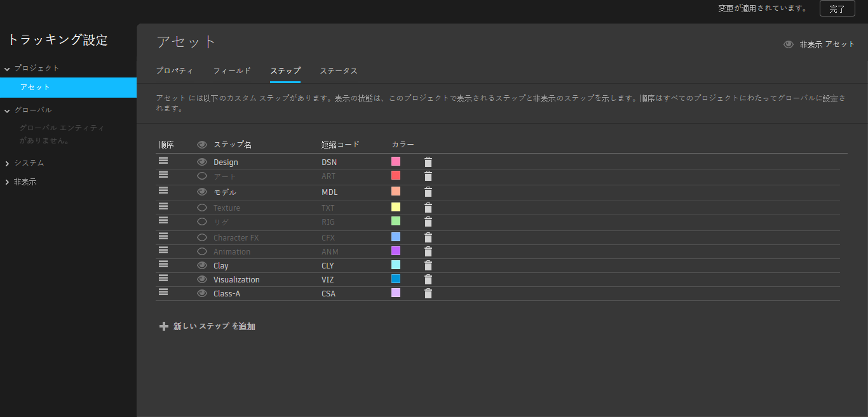Click the reorder handle of Texture step
Screen dimensions: 868x417
163,206
